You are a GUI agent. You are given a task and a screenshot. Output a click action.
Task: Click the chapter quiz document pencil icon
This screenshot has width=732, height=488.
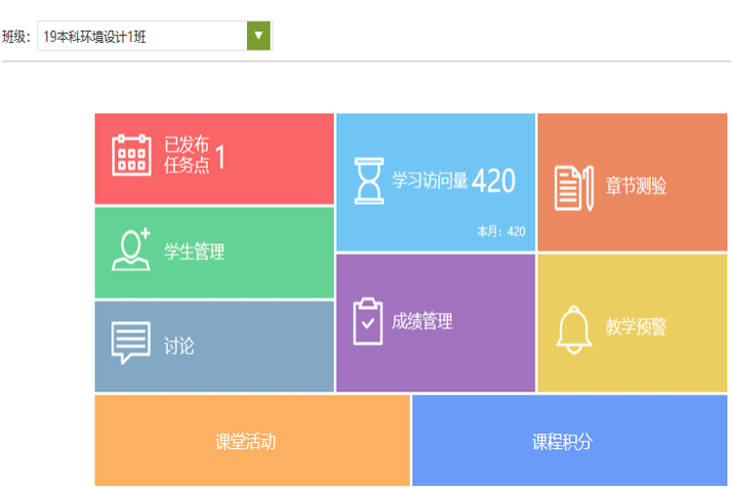pos(574,186)
